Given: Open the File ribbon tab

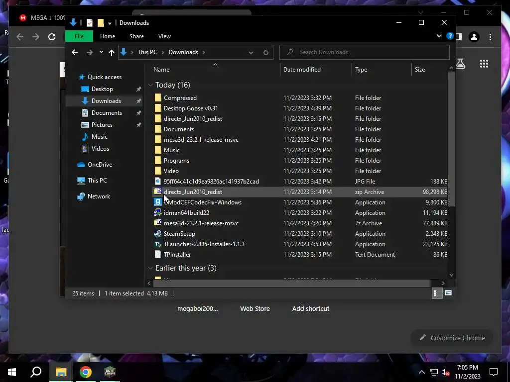Looking at the screenshot, I should tap(79, 36).
